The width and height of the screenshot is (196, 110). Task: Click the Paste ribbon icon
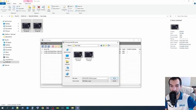tap(14, 8)
